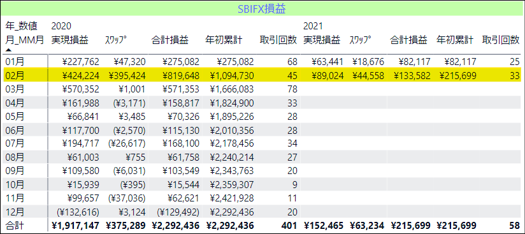Click the ¥66,841 cell in 05月
This screenshot has width=525, height=234.
click(x=83, y=117)
